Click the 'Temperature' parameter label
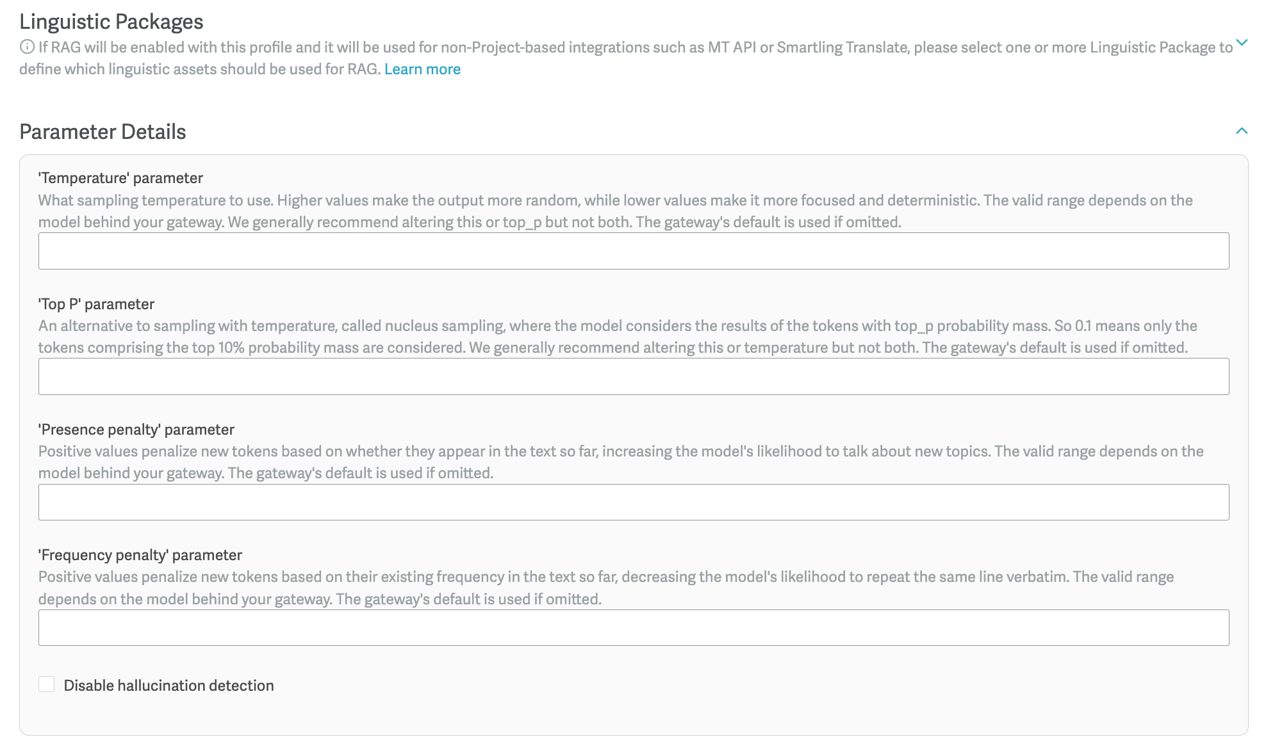Screen dimensions: 1266x749 (x=120, y=178)
